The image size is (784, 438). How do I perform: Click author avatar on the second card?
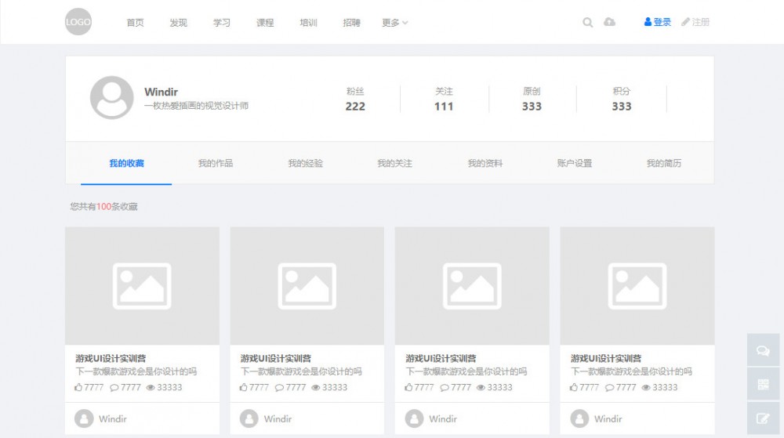coord(249,418)
